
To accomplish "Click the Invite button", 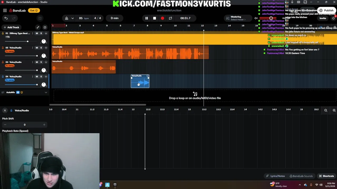I will [x=323, y=18].
